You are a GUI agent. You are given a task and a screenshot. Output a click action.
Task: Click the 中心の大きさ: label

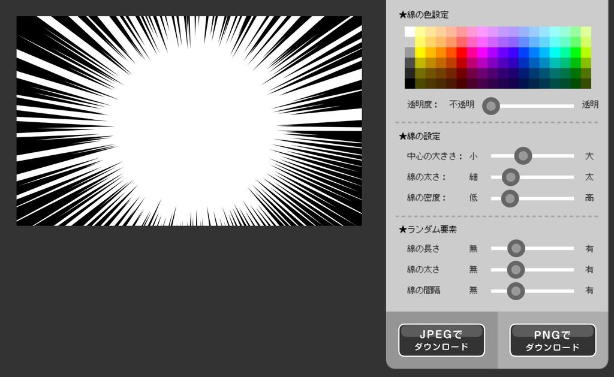pyautogui.click(x=435, y=156)
